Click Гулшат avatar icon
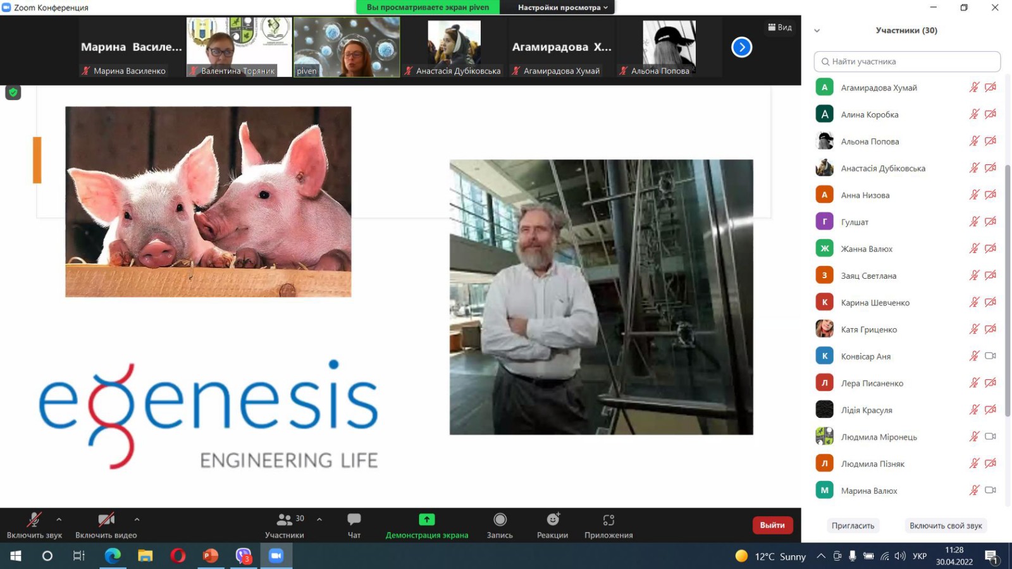1012x569 pixels. (x=824, y=221)
